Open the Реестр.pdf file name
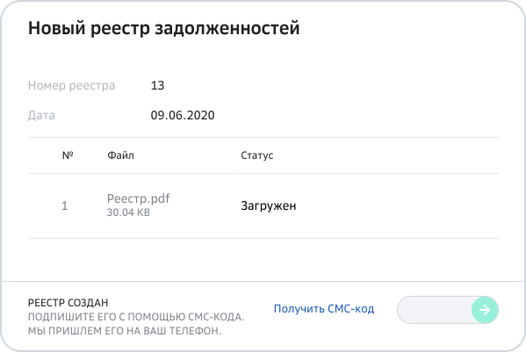The image size is (526, 352). pyautogui.click(x=138, y=198)
